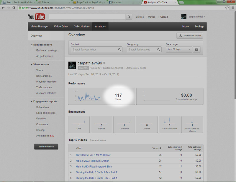Screen dimensions: 236x182
Task: Click Download report button
Action: [190, 35]
